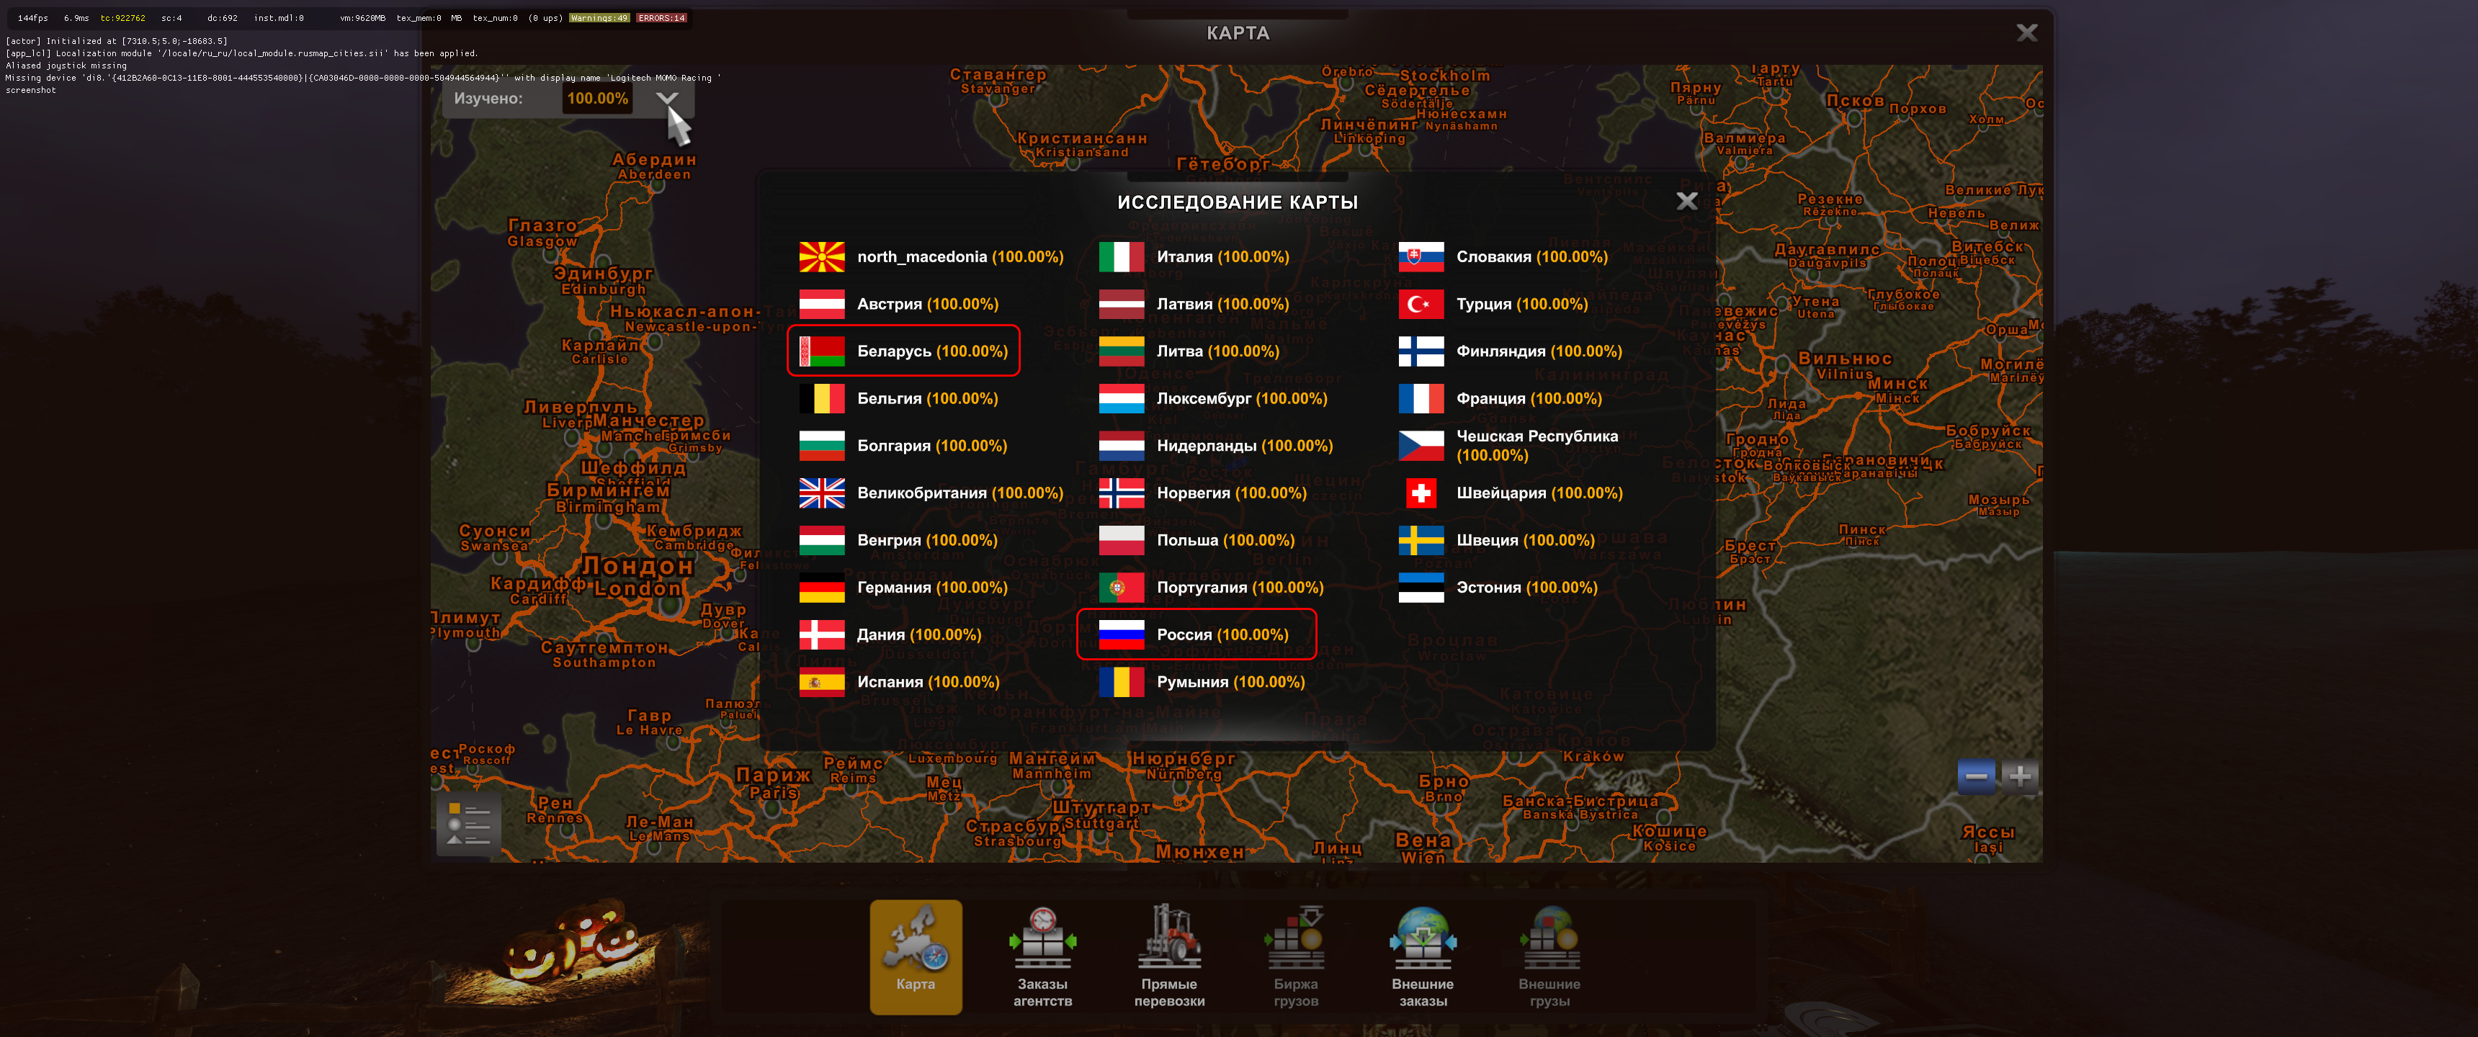Open the Карта map tab

pyautogui.click(x=915, y=956)
